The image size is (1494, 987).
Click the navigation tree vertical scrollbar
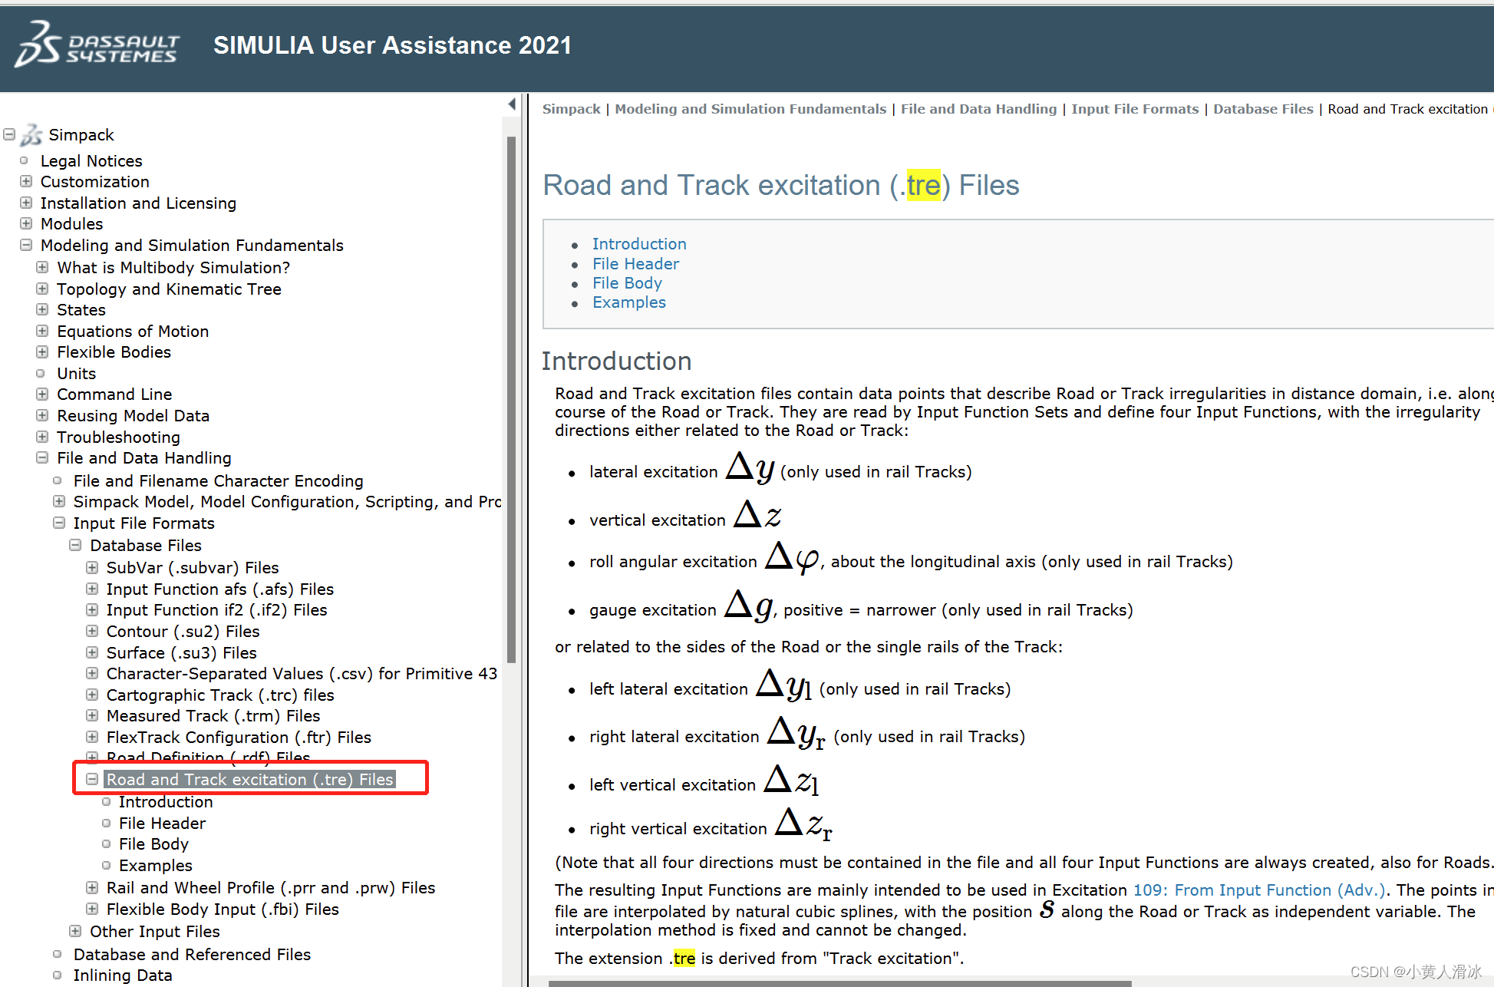[x=512, y=399]
